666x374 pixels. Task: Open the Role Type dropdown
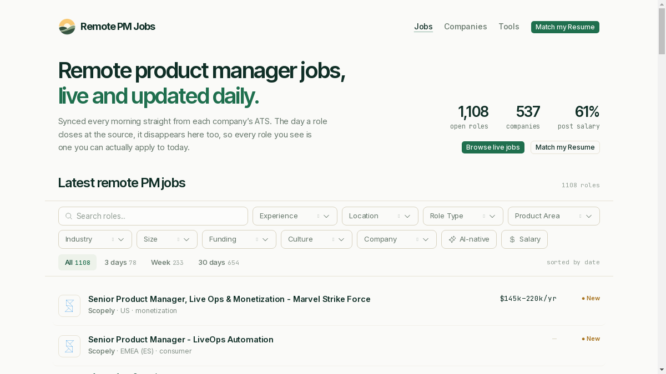pos(463,216)
